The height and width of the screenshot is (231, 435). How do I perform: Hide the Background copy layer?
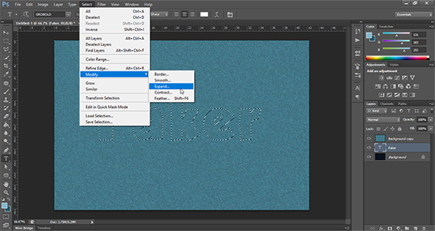pos(369,139)
